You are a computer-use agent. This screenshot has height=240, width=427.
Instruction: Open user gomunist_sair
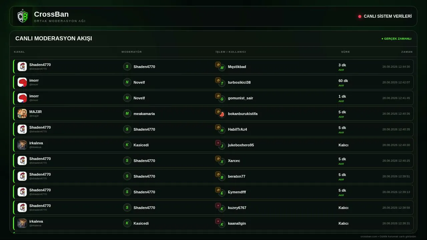tap(240, 98)
